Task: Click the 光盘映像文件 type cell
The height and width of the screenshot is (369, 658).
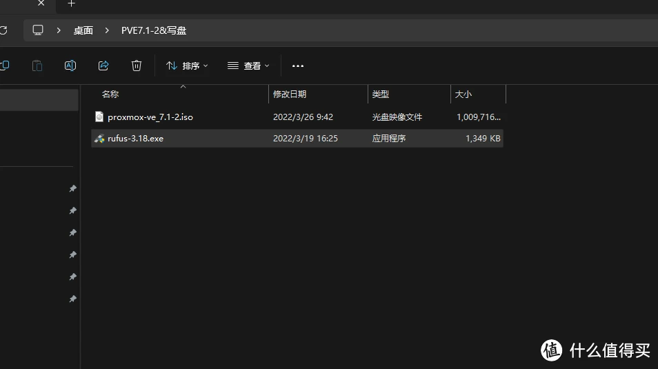Action: point(397,117)
